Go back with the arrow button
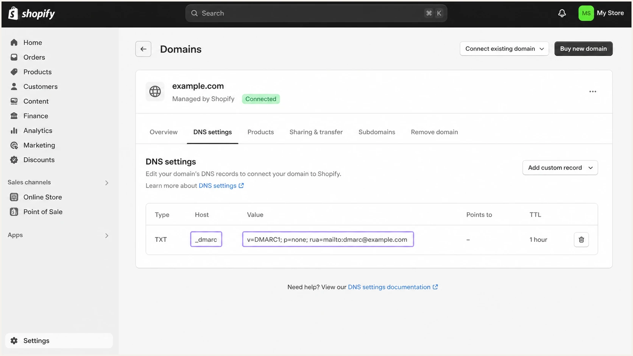 click(x=143, y=49)
